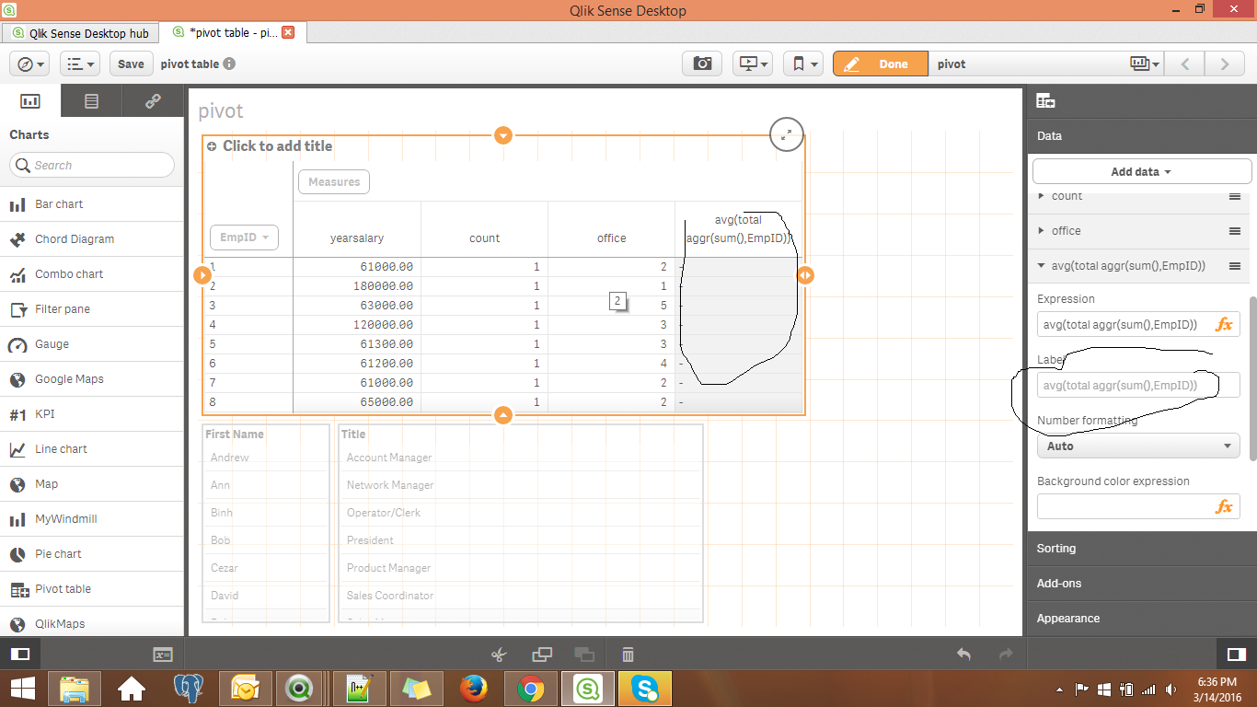This screenshot has width=1257, height=707.
Task: Select QlikMaps extension item
Action: (x=92, y=623)
